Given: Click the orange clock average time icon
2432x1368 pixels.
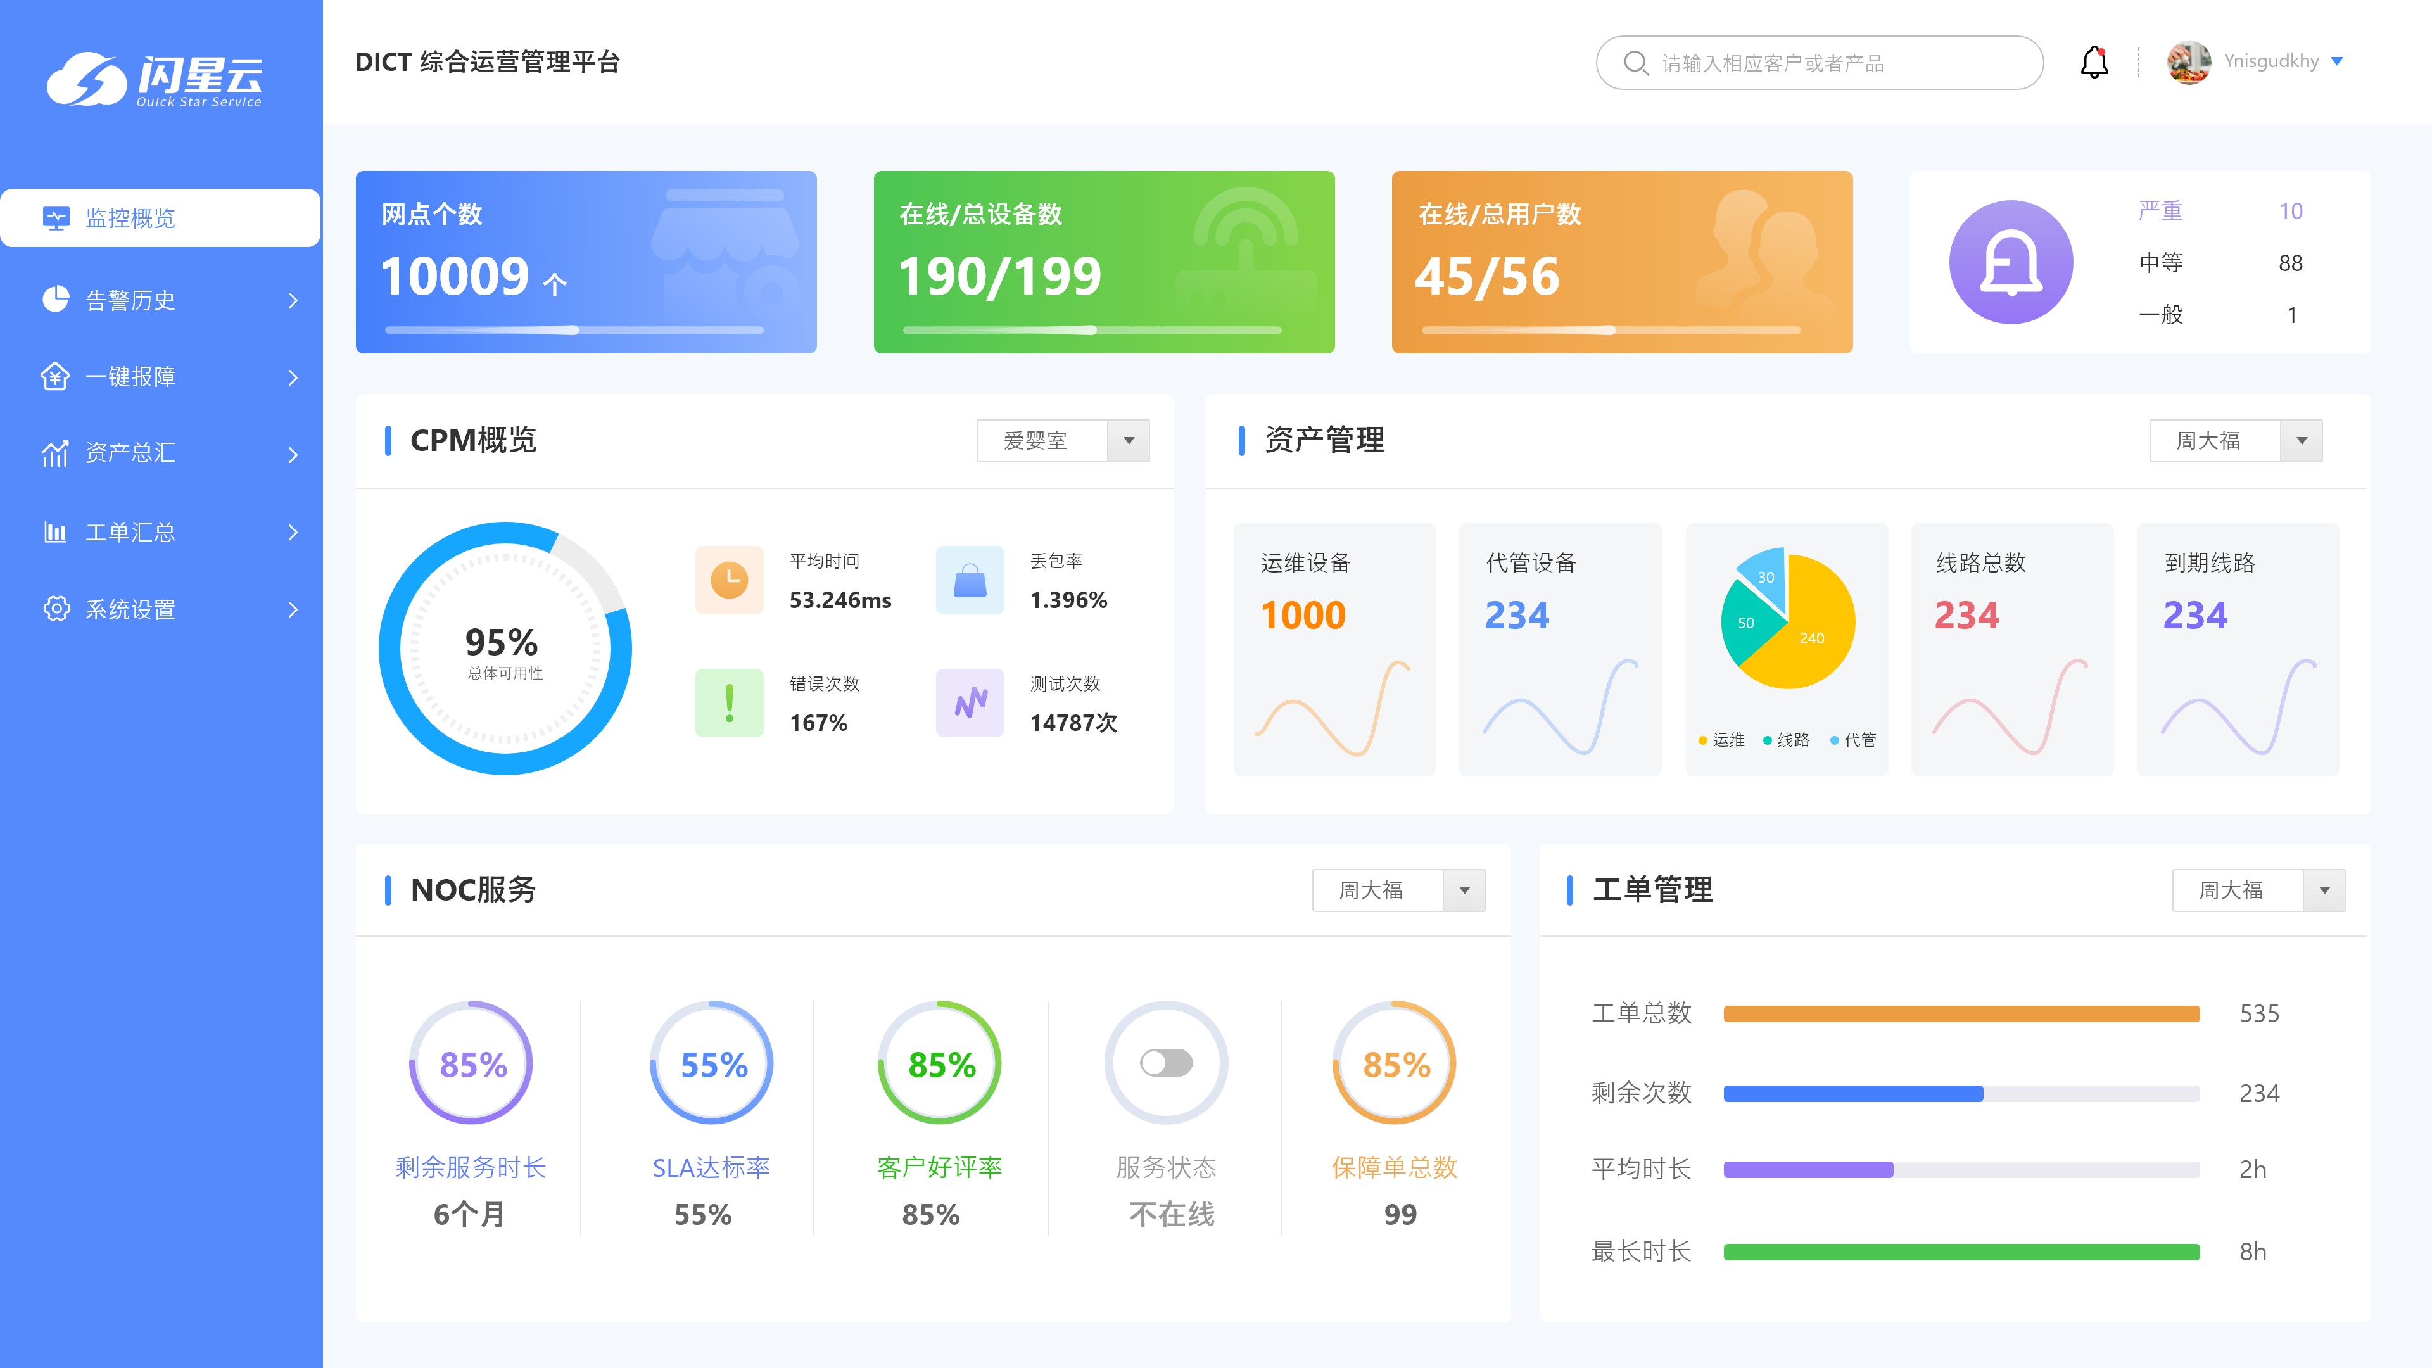Looking at the screenshot, I should tap(729, 579).
